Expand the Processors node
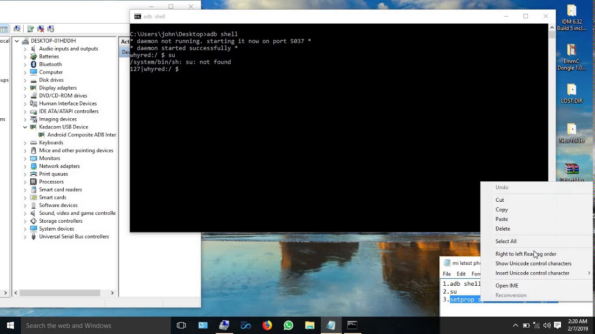Screen dimensions: 595x334 point(25,182)
